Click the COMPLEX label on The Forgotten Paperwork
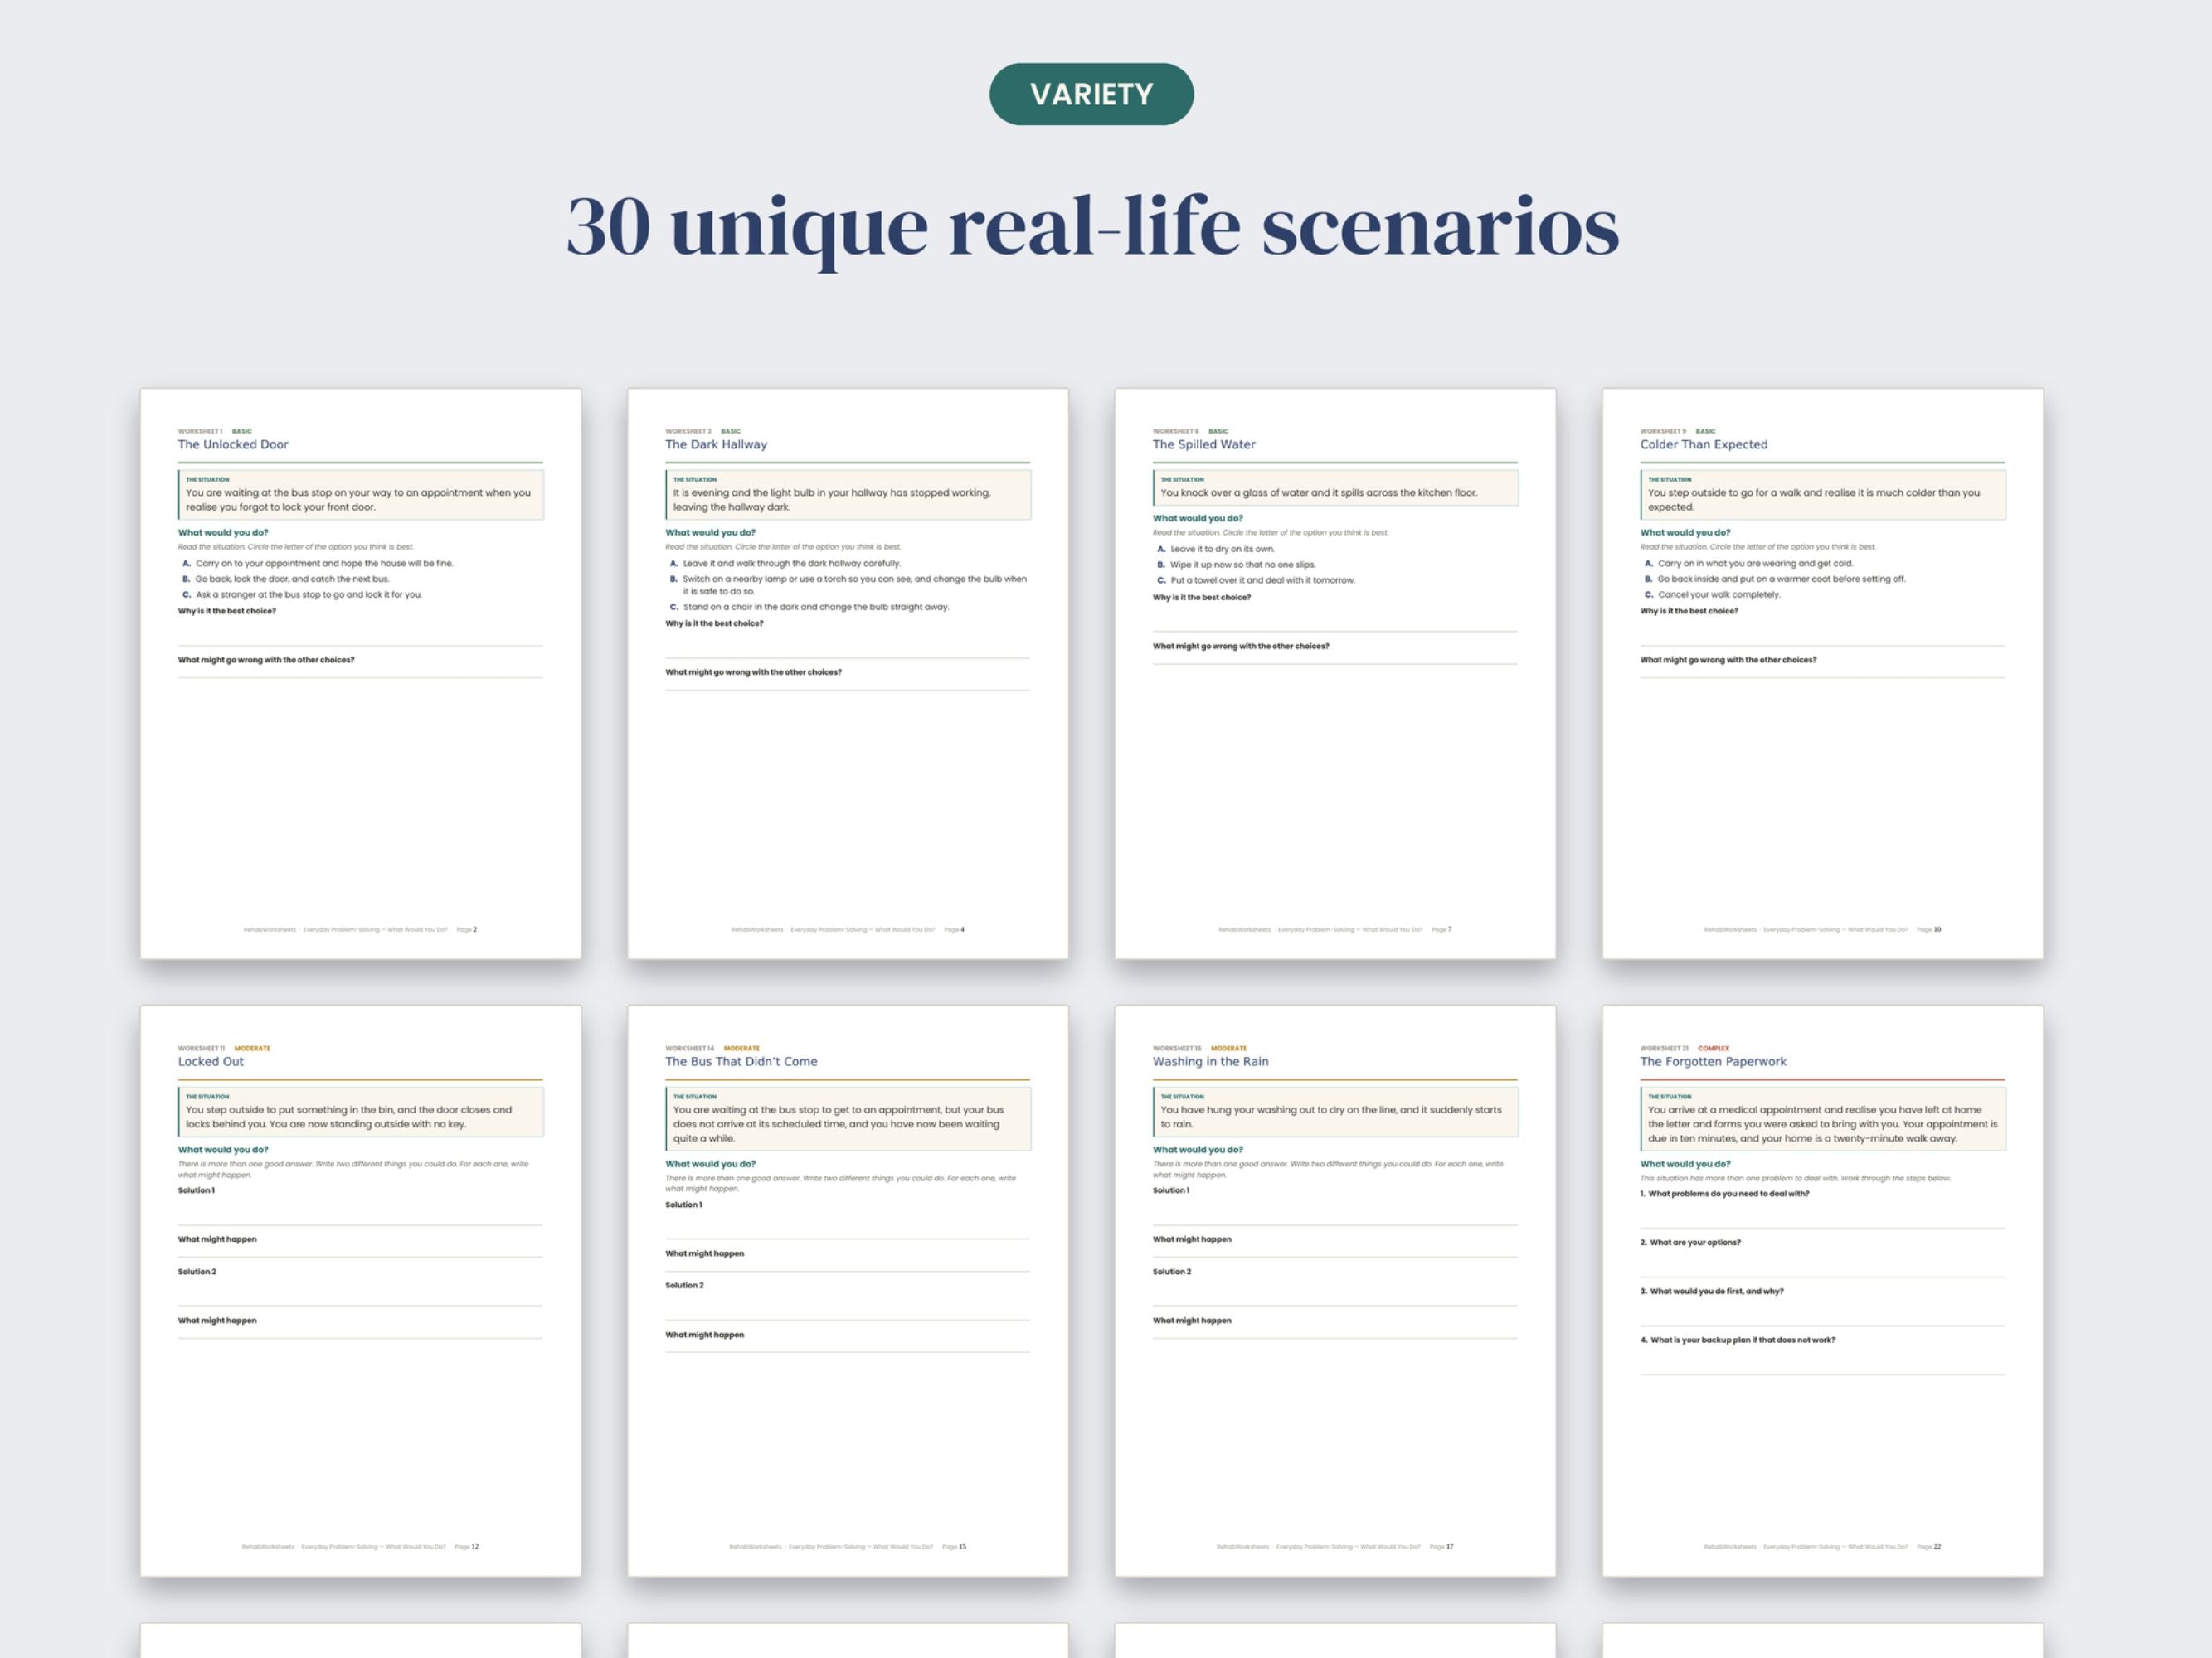 tap(1714, 1049)
